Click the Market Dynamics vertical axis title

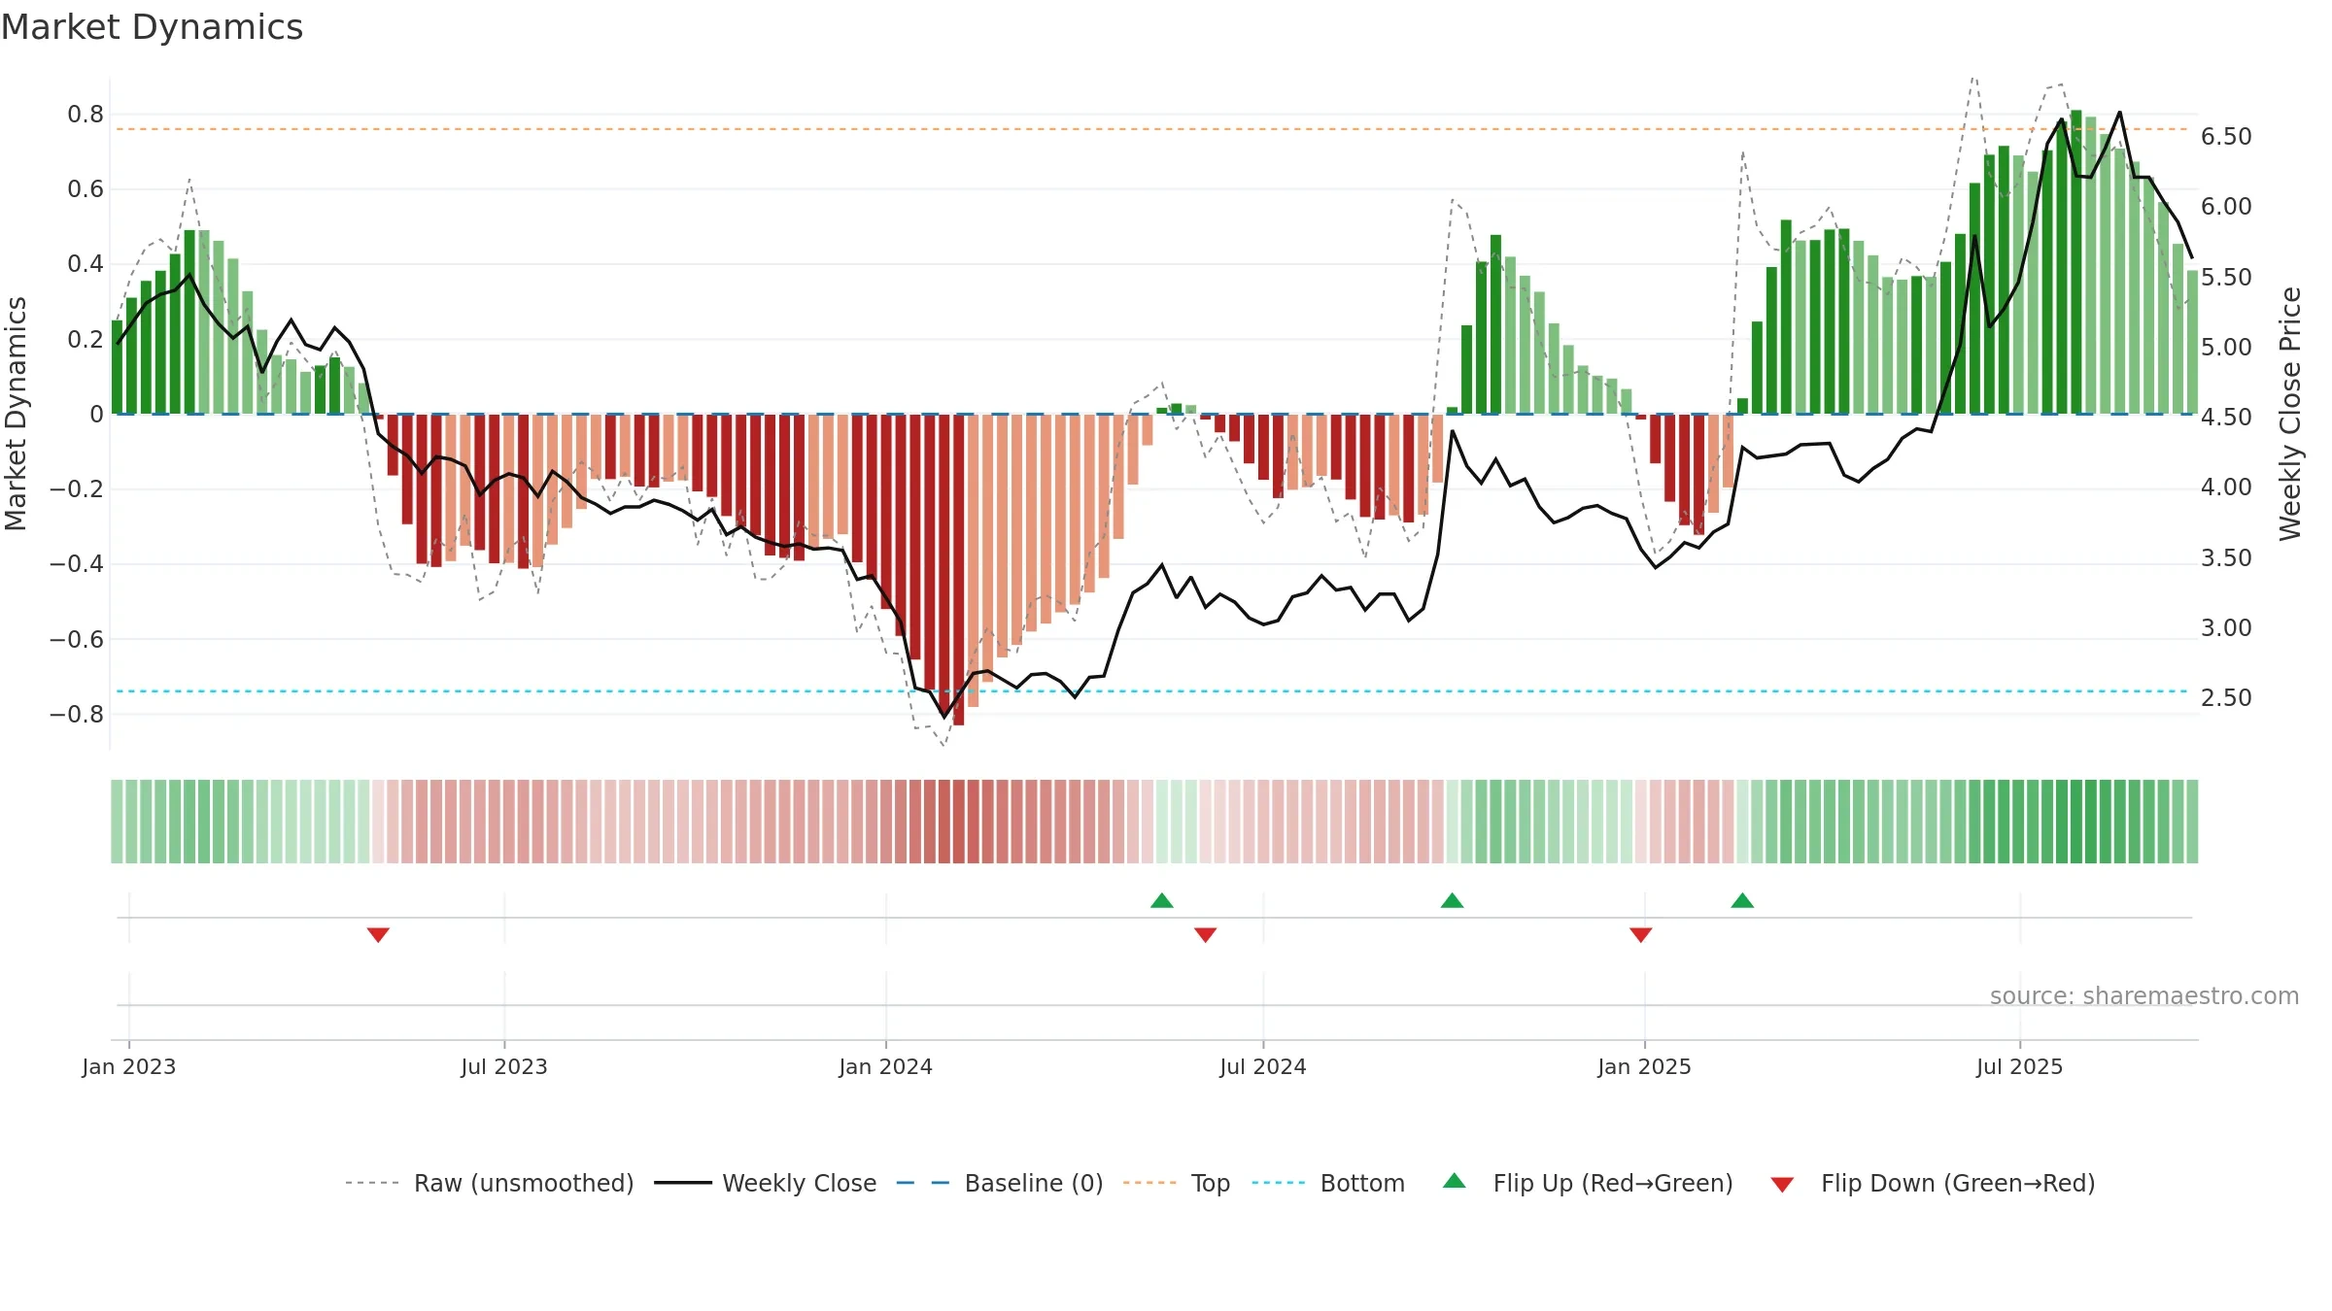16,414
